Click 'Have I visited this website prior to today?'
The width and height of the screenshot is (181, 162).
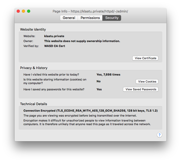[51, 75]
